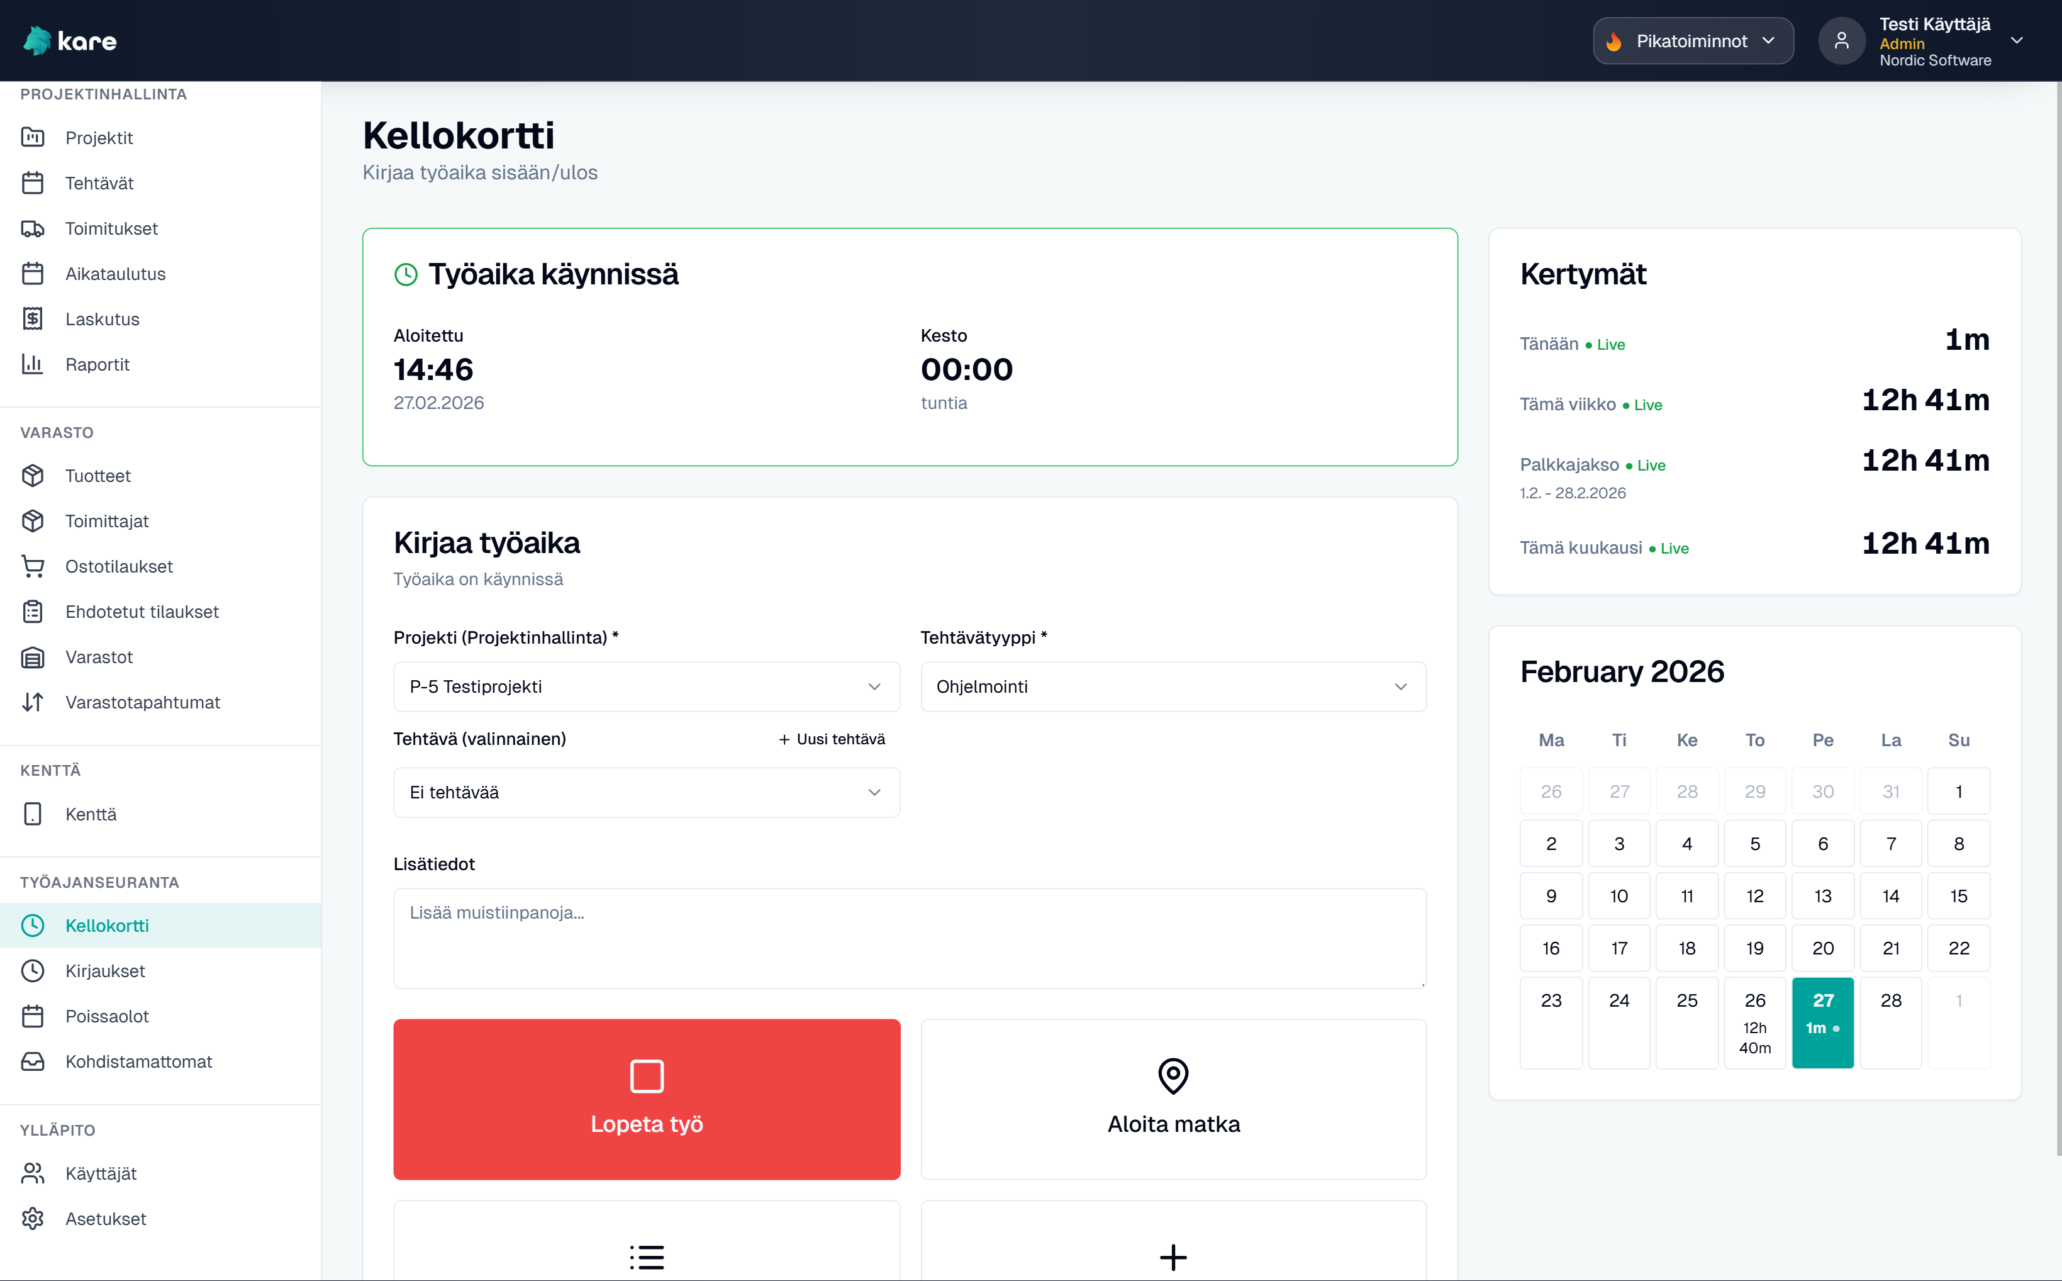Screen dimensions: 2062x1281
Task: Open the Tehtävätyyppi Ohjelmointi dropdown
Action: (x=1173, y=686)
